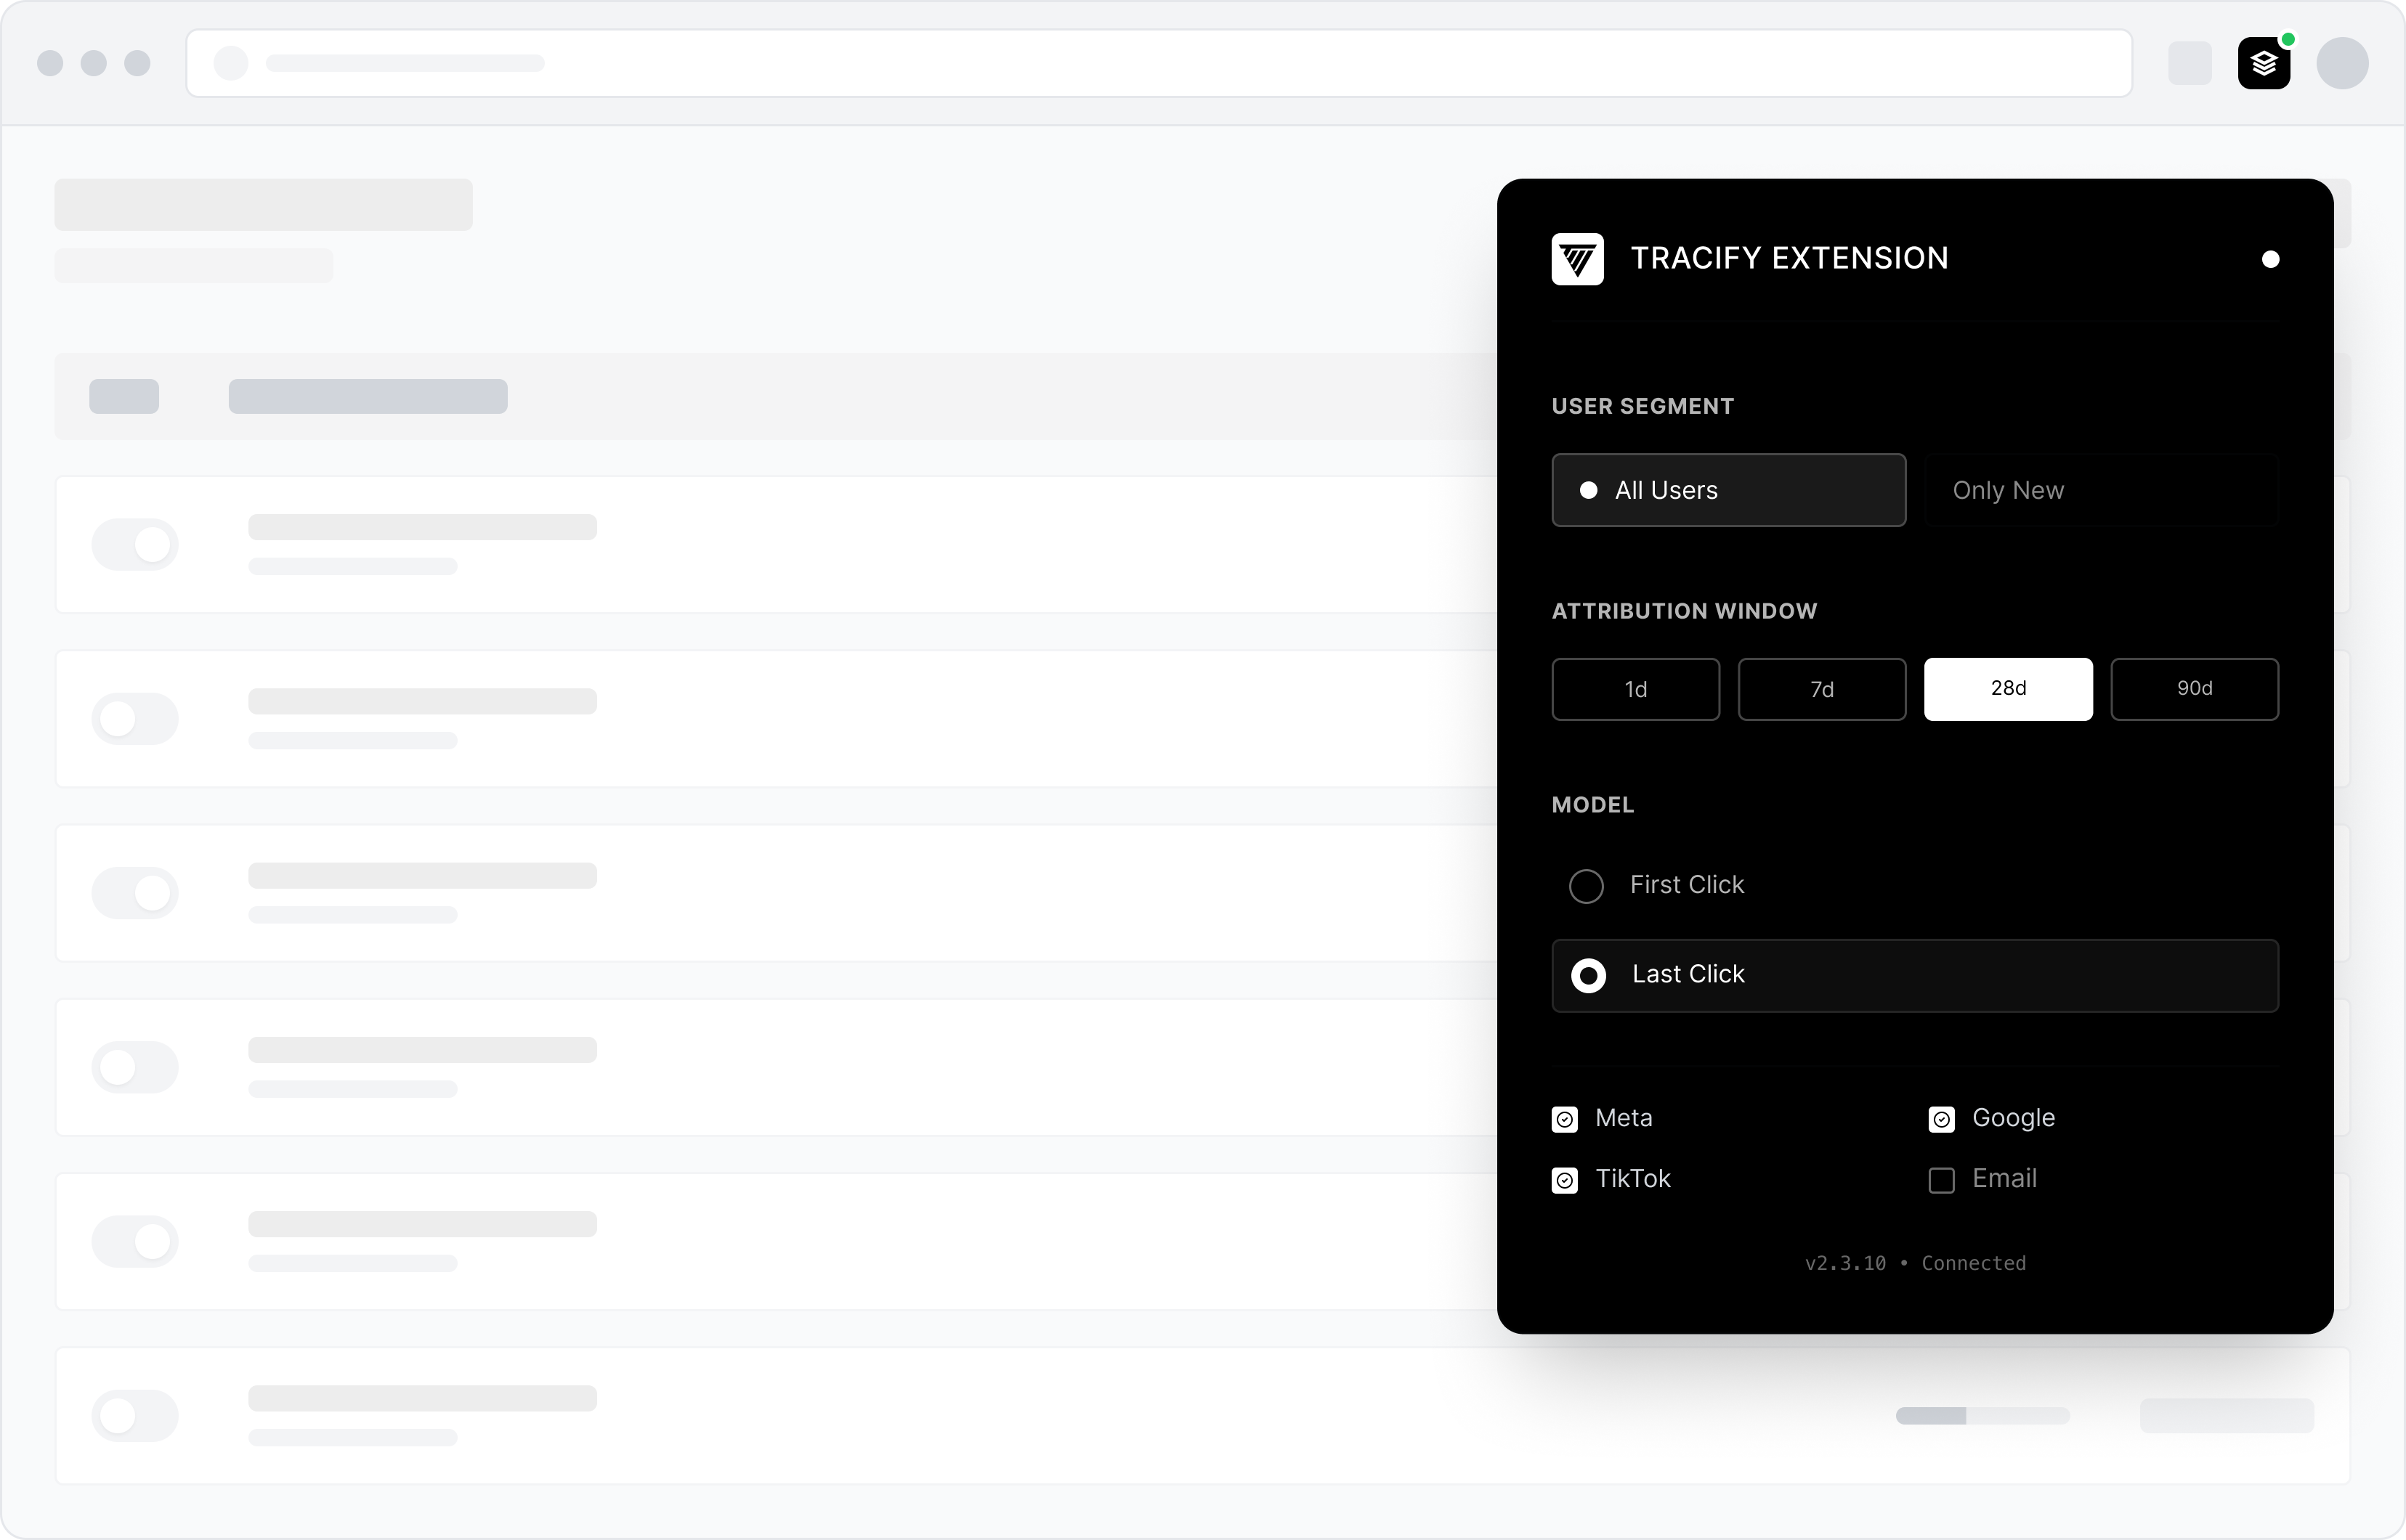Switch segment to Only New

pos(2101,490)
